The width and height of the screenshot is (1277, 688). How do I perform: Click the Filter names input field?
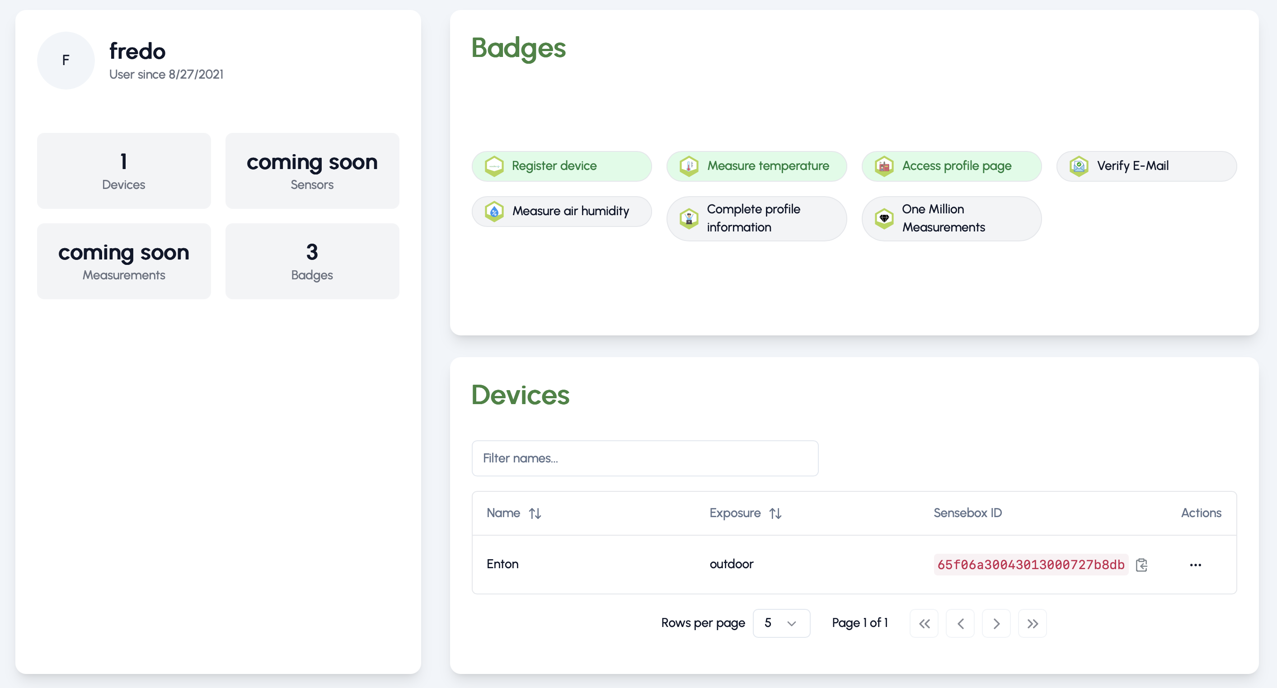(x=644, y=458)
